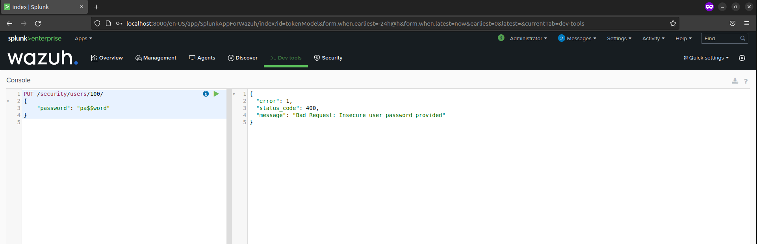The width and height of the screenshot is (757, 244).
Task: Click the Find search magnifier icon
Action: coord(742,38)
